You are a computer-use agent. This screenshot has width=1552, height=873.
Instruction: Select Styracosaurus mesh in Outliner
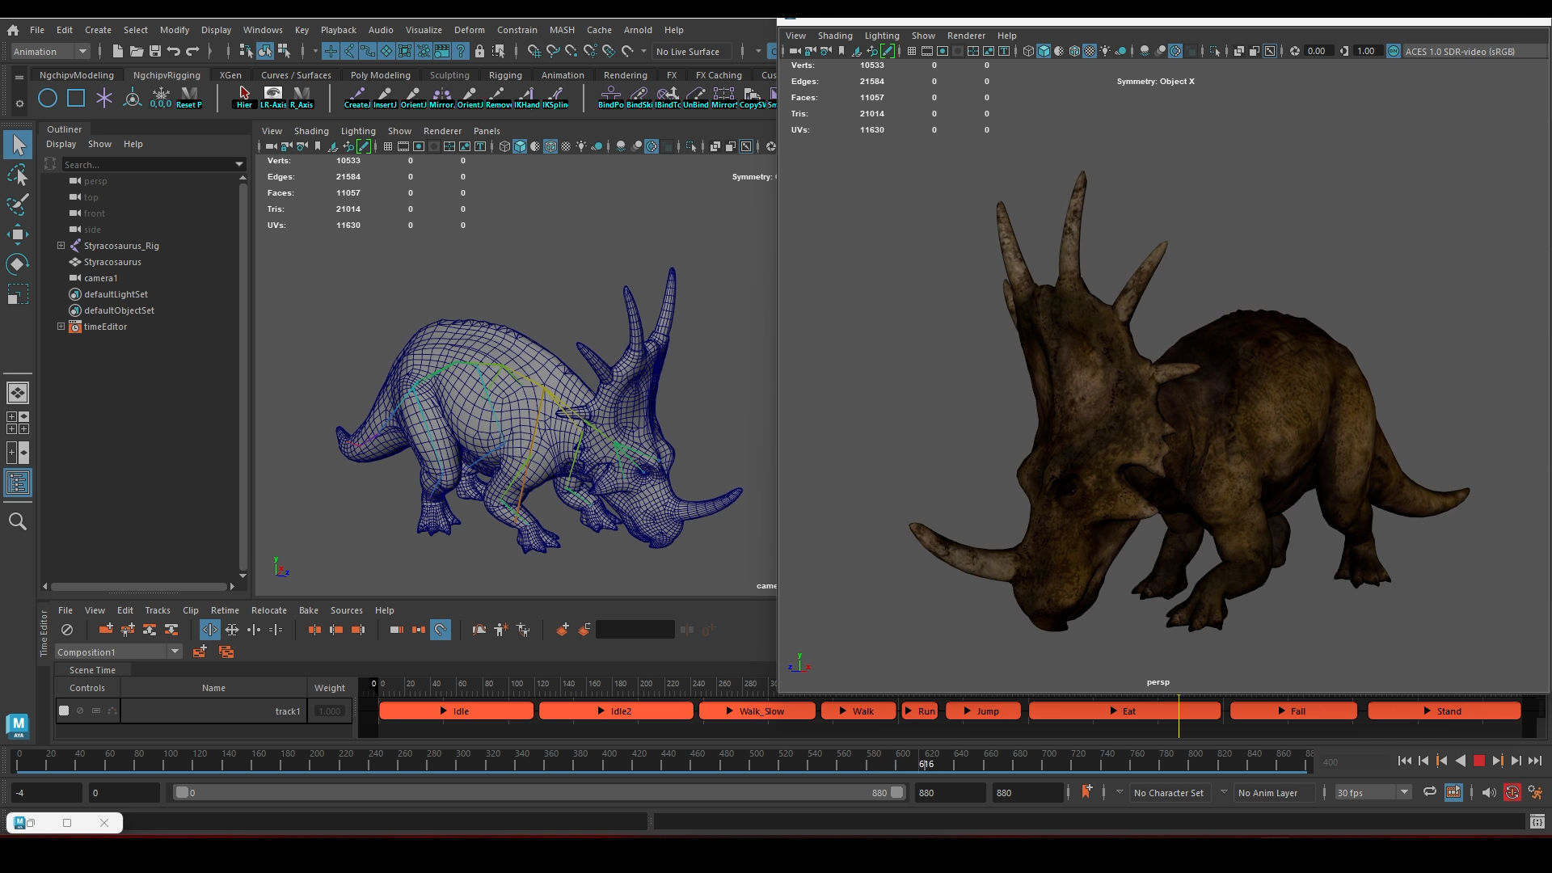click(112, 262)
